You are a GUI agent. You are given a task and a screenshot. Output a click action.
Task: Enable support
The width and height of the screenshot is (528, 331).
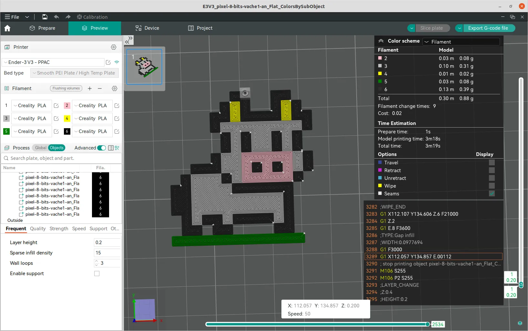[x=97, y=274]
